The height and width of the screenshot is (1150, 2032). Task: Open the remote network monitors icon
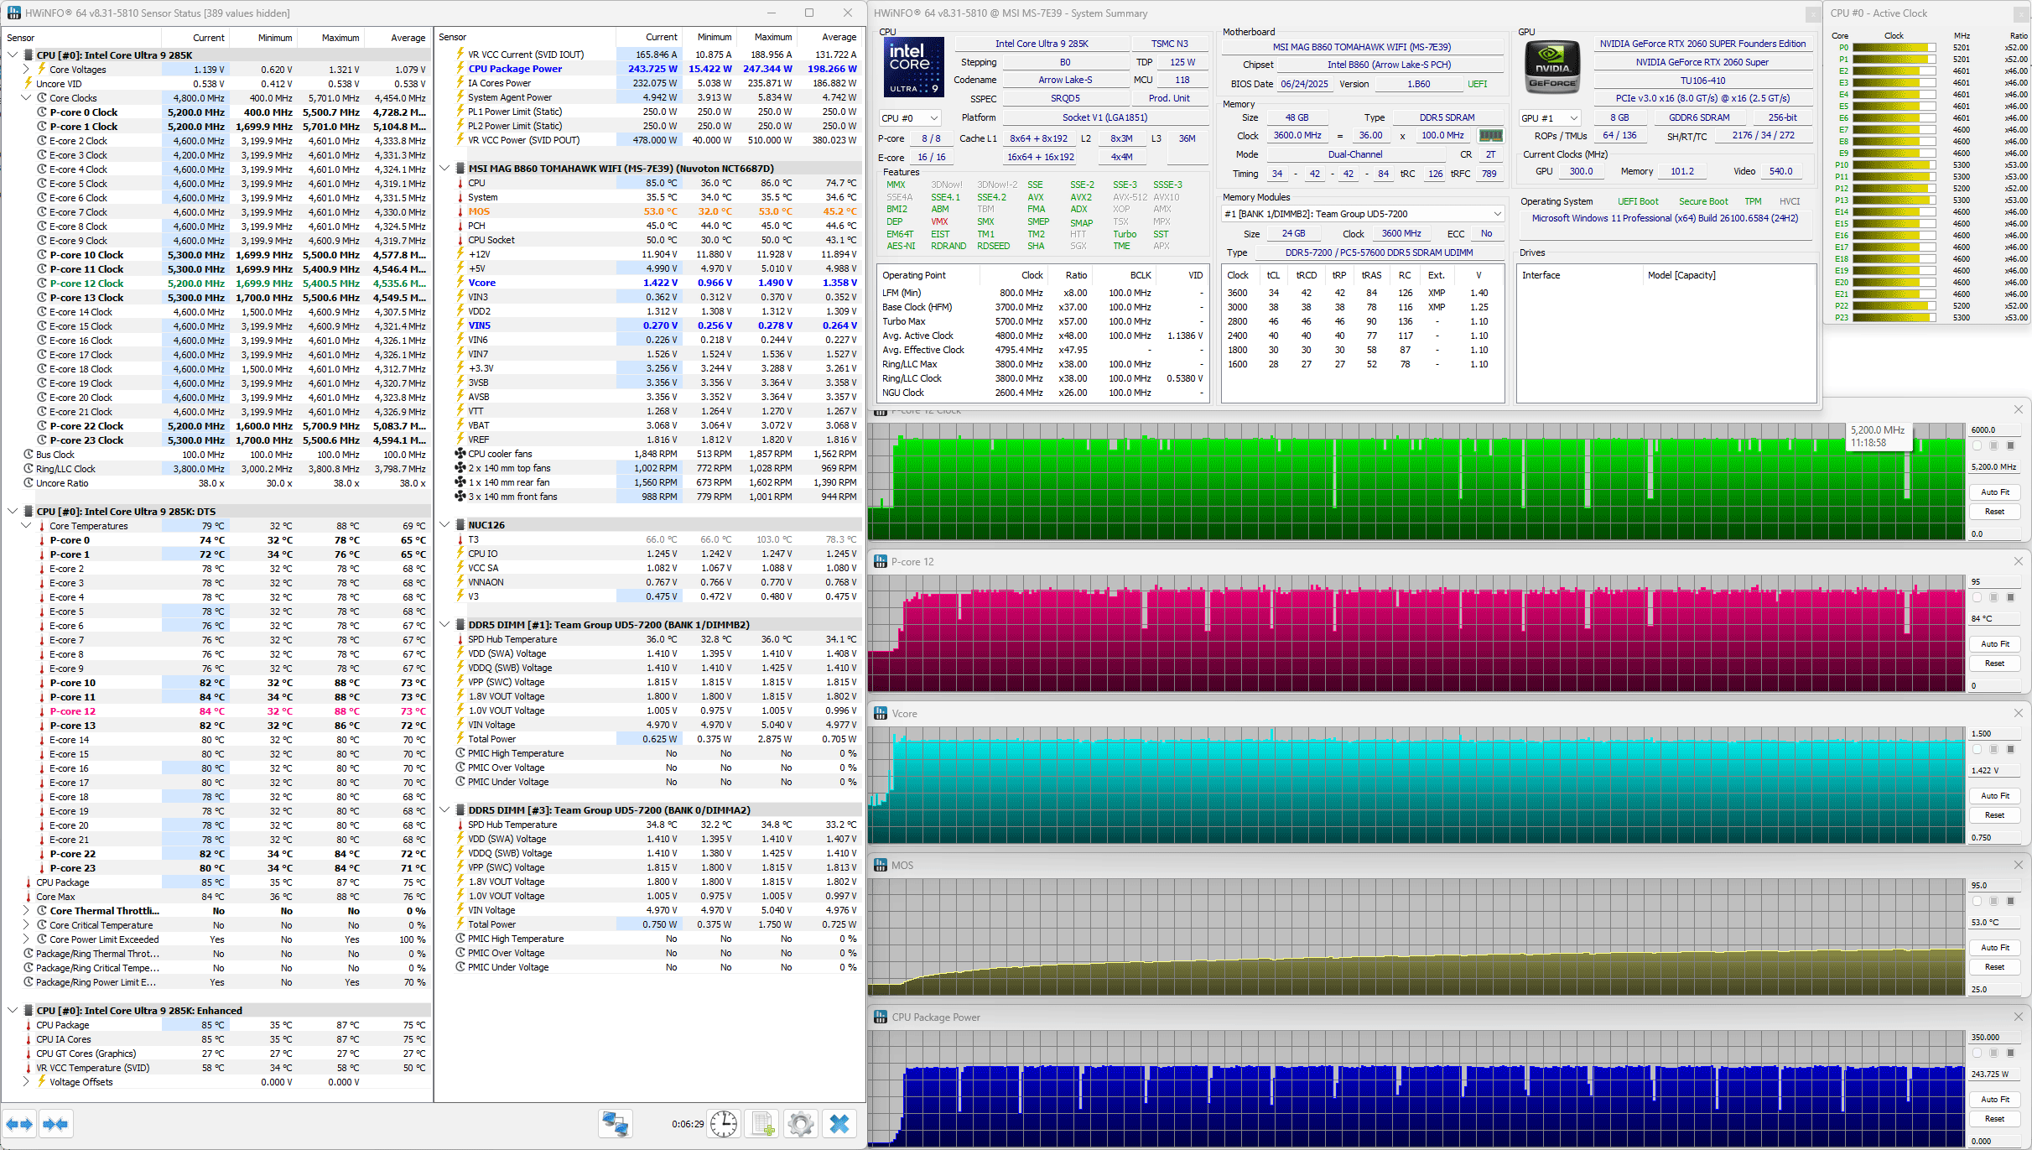tap(615, 1124)
